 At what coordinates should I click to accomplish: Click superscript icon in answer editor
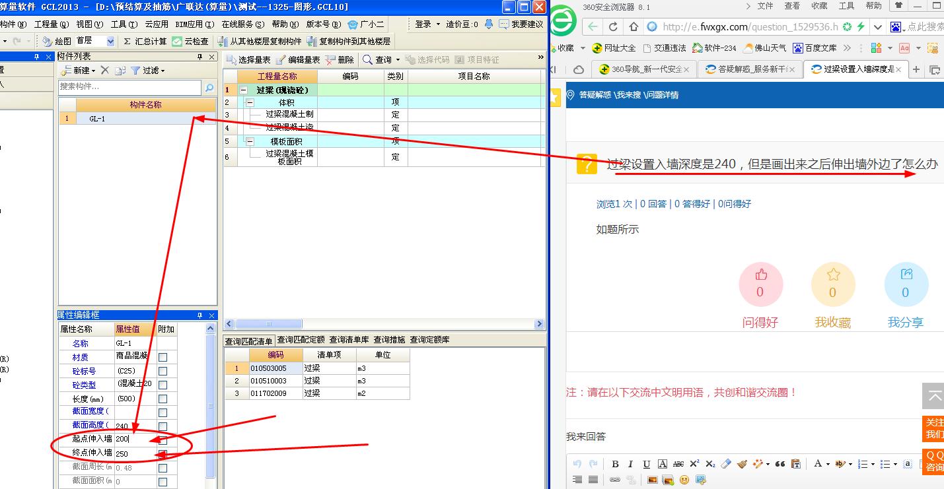pos(694,464)
